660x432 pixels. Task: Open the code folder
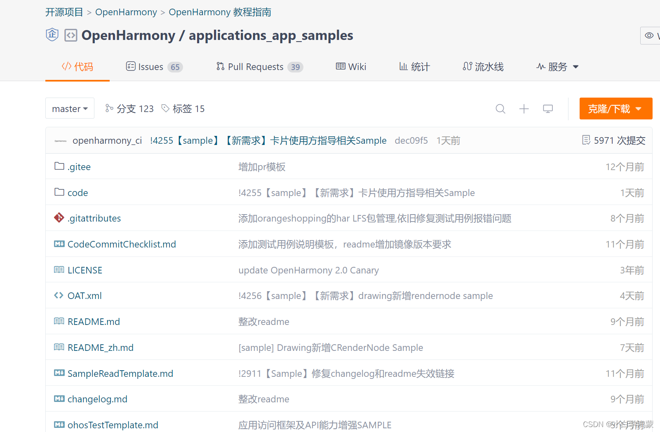(78, 193)
